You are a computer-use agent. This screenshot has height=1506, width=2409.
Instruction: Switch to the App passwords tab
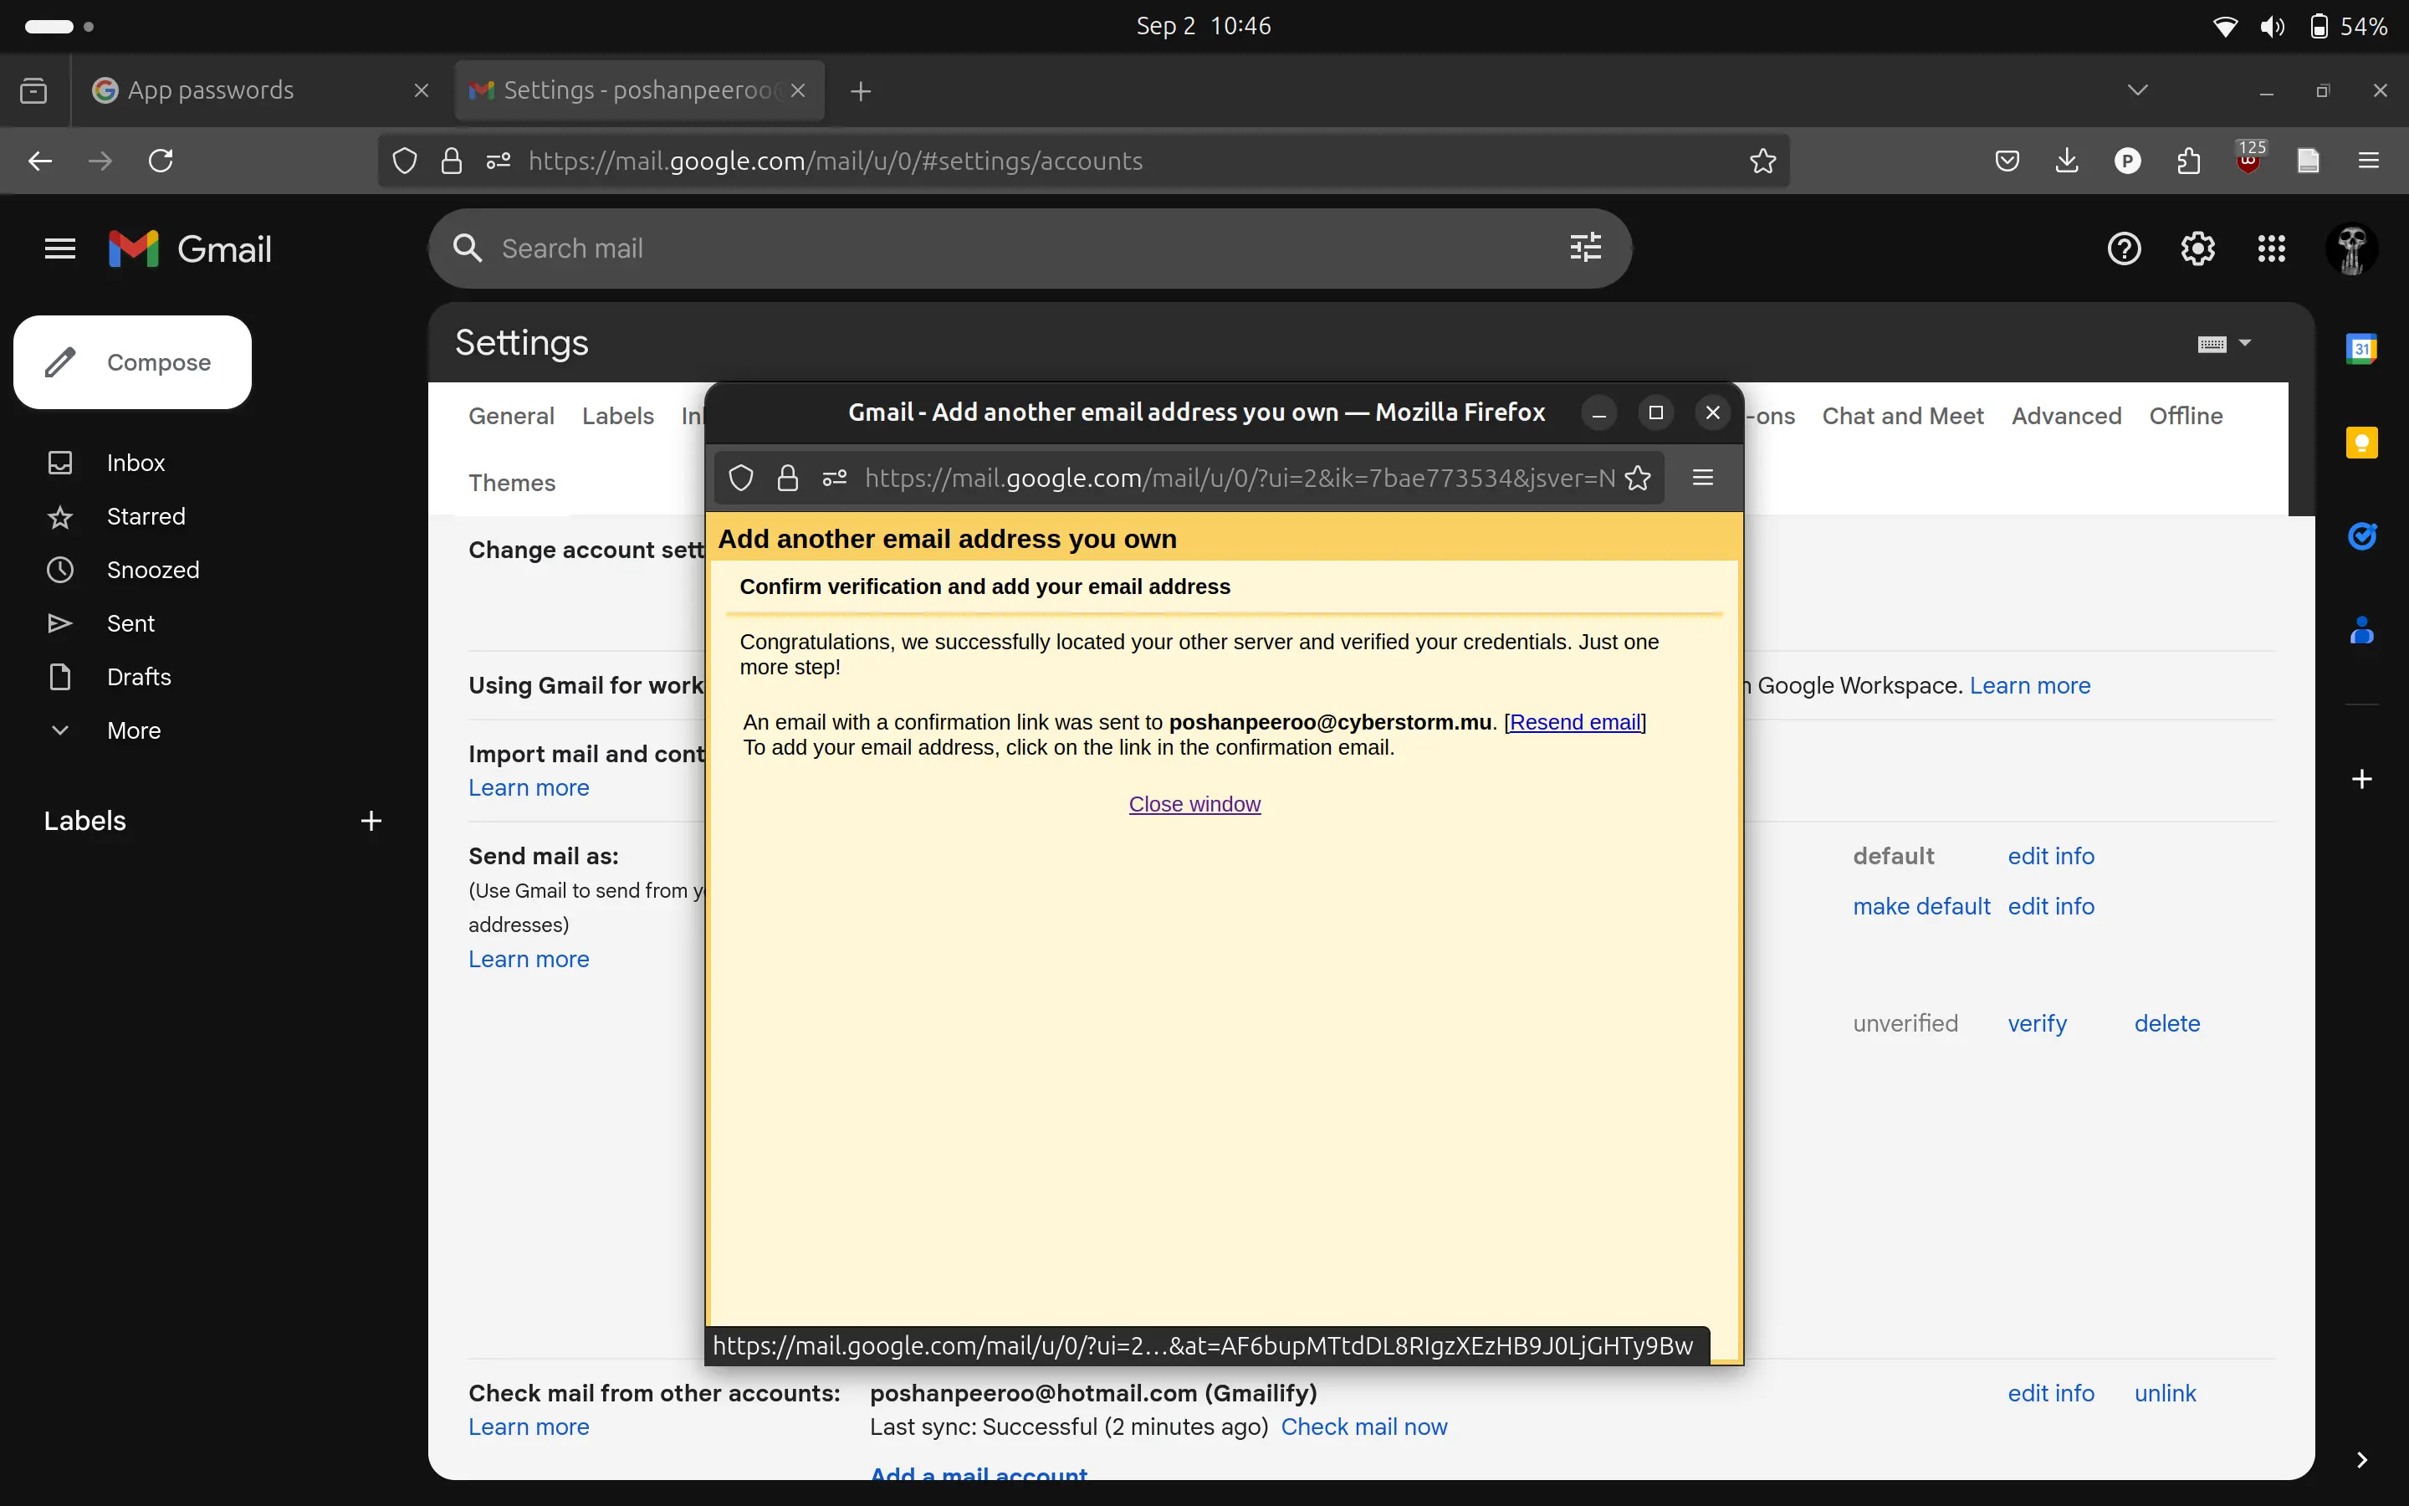pos(211,90)
